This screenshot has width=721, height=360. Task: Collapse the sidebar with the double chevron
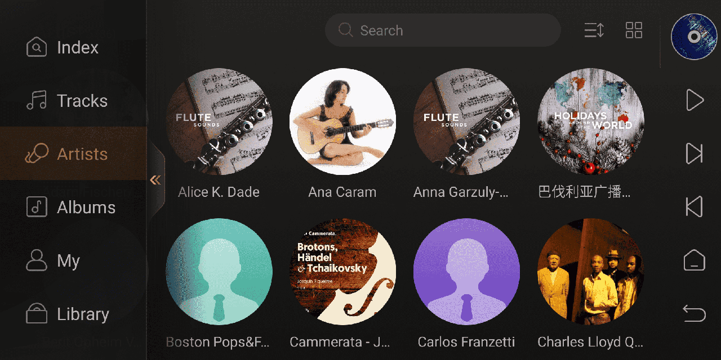tap(155, 180)
